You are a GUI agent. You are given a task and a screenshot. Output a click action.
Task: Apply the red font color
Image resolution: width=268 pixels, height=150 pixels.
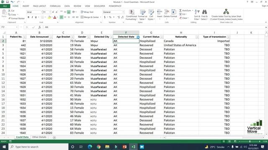(x=55, y=17)
